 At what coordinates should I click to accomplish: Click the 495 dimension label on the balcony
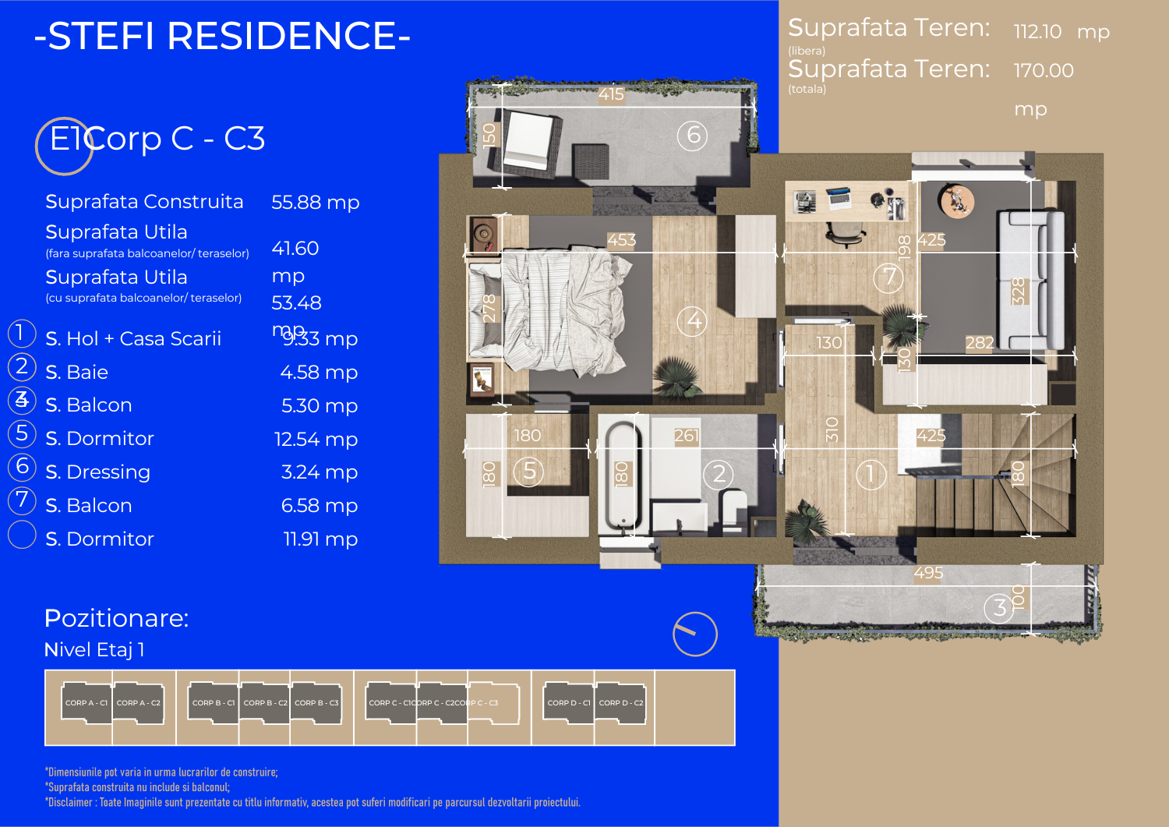coord(928,573)
